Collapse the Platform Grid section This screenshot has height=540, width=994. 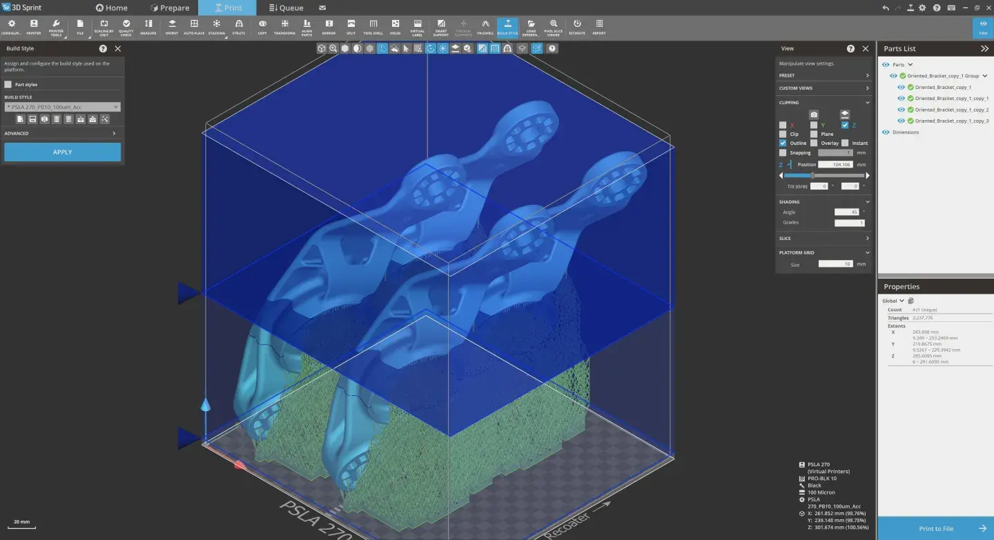coord(824,252)
